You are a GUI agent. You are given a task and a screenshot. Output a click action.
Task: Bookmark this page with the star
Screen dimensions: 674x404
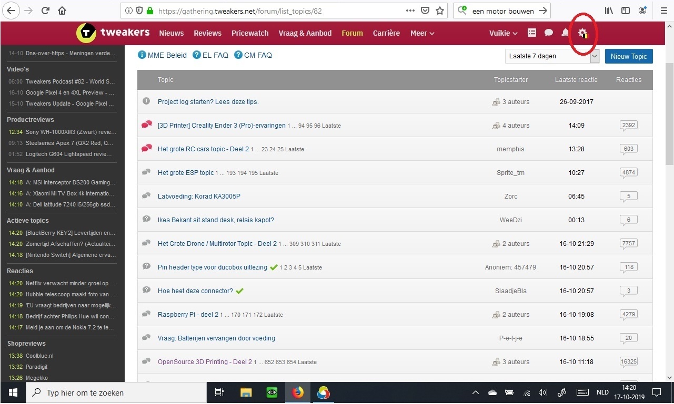point(440,11)
